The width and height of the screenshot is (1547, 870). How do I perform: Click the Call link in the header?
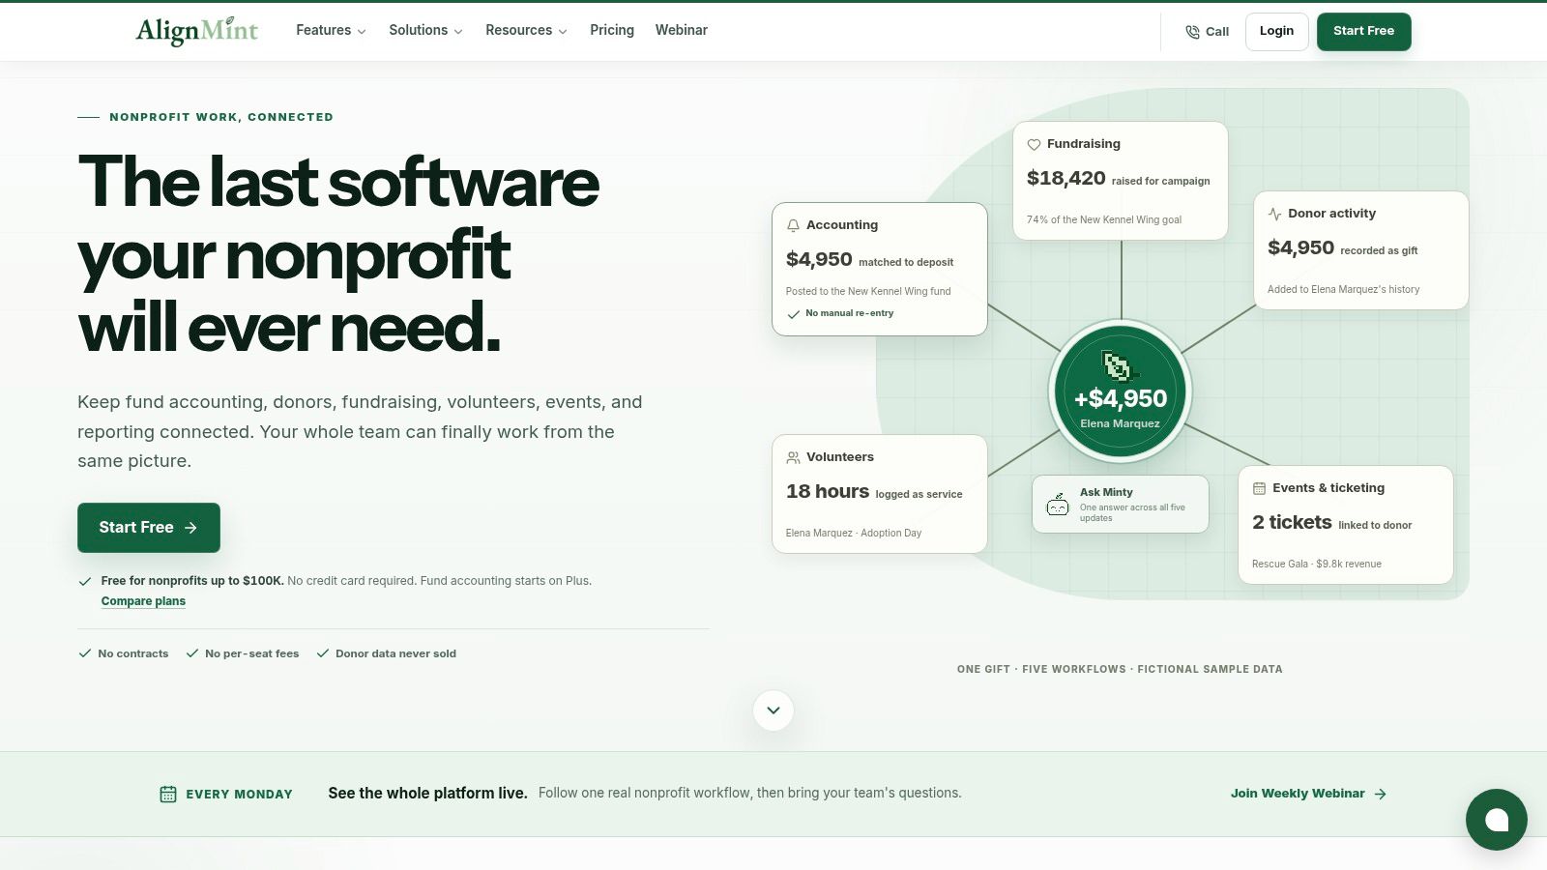coord(1207,32)
